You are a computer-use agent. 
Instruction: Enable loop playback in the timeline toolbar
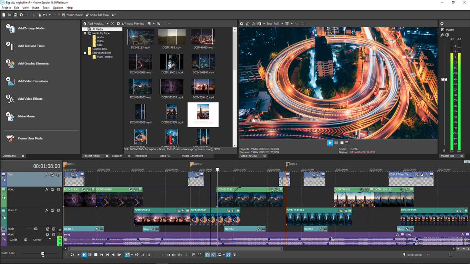[72, 255]
